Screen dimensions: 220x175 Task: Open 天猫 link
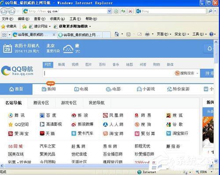coord(48,133)
